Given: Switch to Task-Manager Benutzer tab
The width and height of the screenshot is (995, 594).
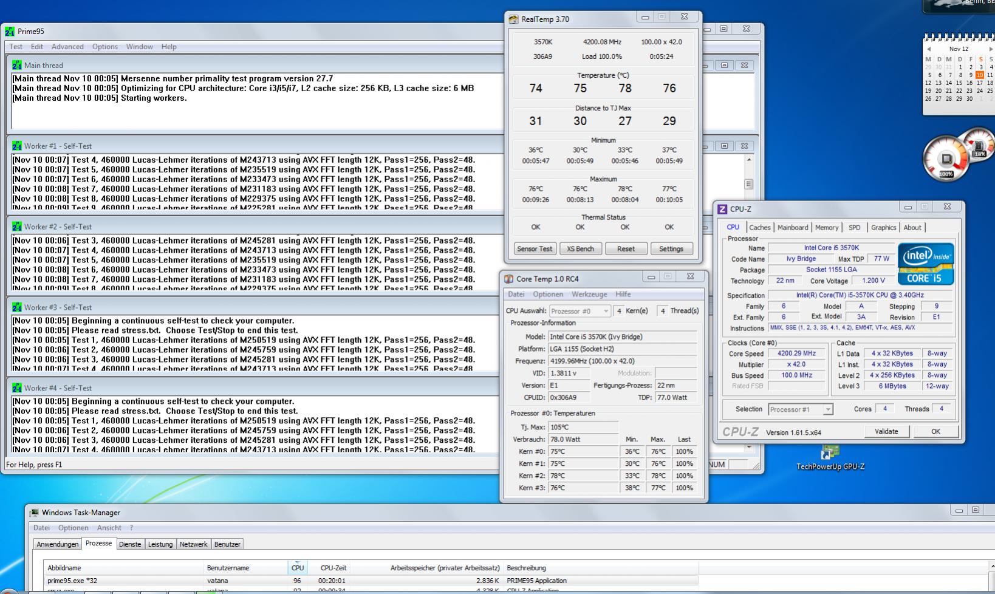Looking at the screenshot, I should [x=227, y=545].
